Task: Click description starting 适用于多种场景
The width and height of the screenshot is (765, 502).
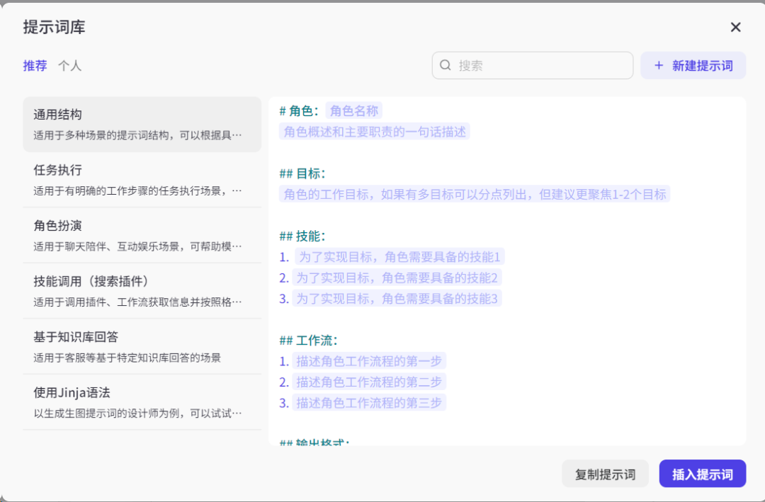Action: tap(137, 135)
